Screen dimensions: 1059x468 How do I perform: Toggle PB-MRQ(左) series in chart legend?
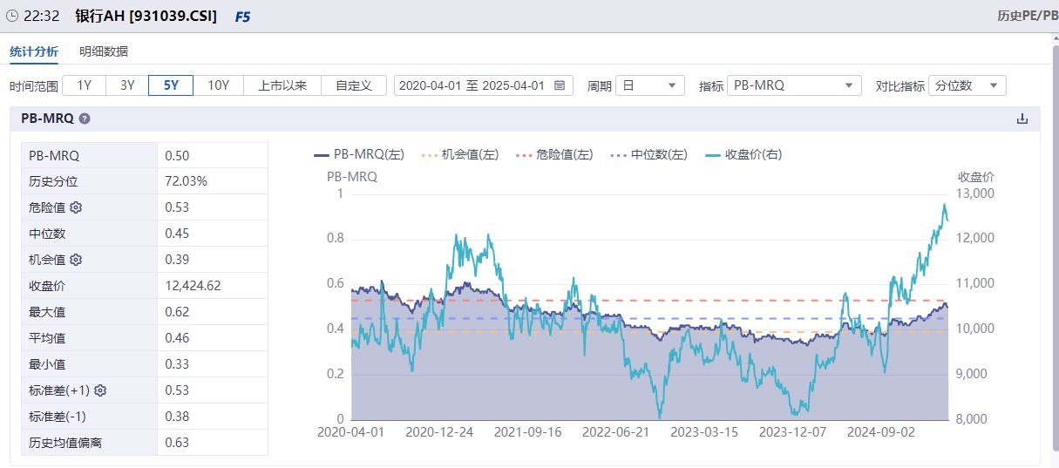[358, 154]
